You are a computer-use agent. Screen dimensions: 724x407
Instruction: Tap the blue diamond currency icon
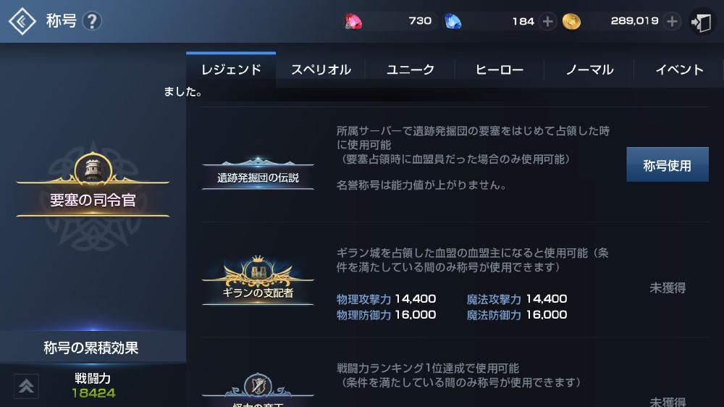point(452,22)
